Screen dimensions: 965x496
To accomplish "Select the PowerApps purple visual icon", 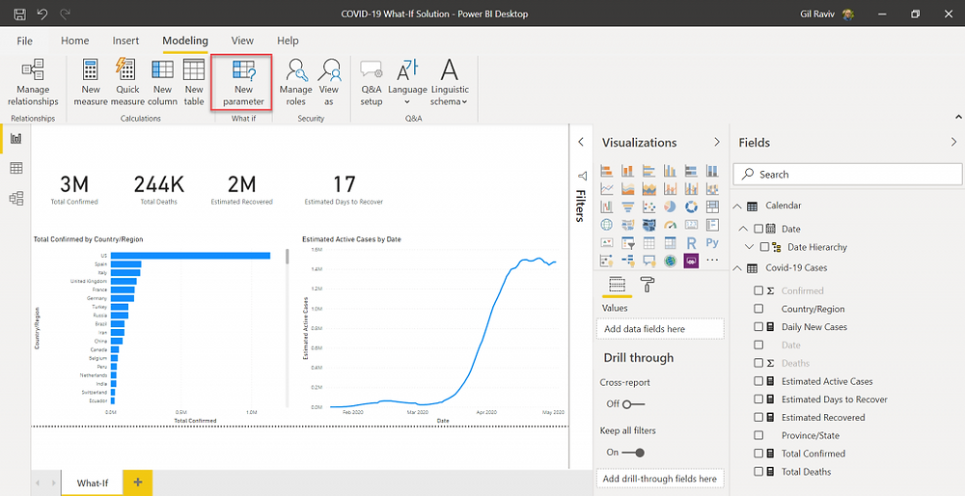I will pyautogui.click(x=691, y=261).
